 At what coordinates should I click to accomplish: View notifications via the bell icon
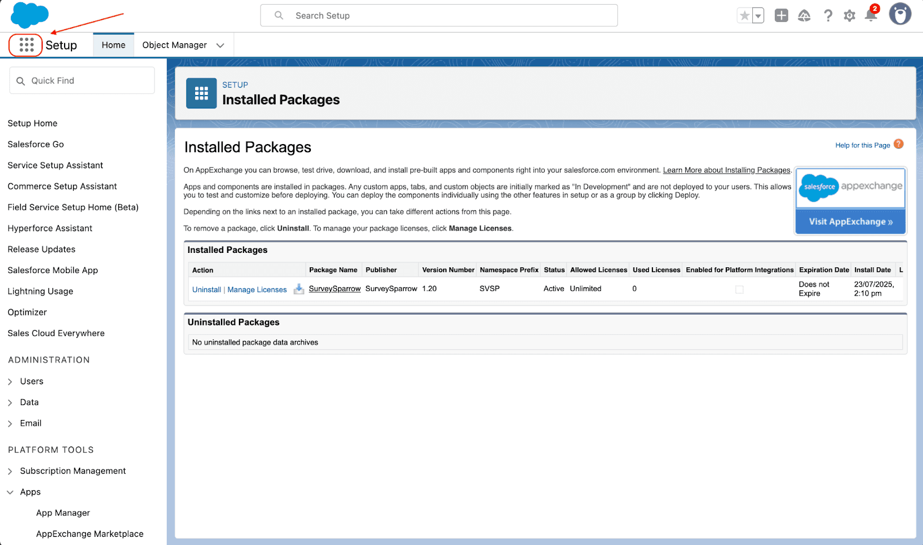tap(871, 16)
